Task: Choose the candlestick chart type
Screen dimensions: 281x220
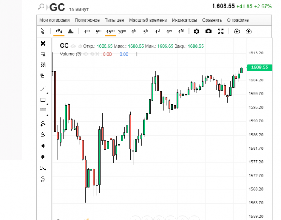Action: pos(59,31)
